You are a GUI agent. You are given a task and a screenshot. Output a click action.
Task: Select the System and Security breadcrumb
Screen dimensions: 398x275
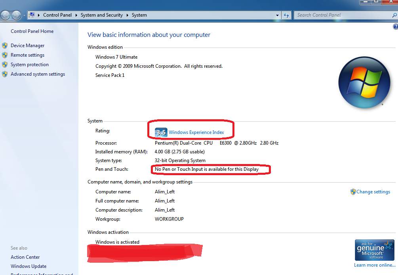point(101,15)
